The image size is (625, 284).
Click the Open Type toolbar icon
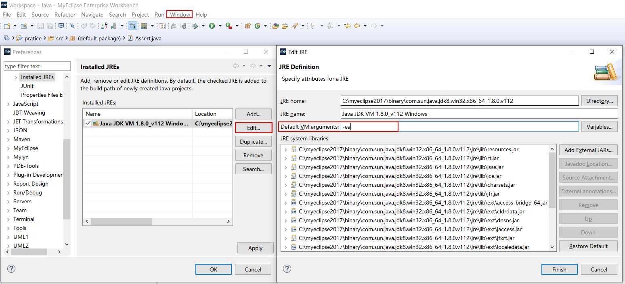[x=276, y=26]
